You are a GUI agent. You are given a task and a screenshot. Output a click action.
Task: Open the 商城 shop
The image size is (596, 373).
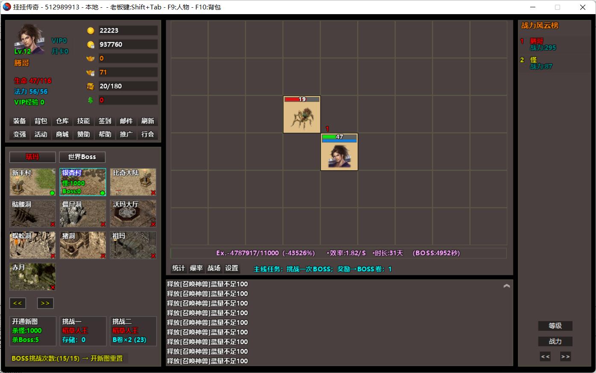(x=62, y=134)
